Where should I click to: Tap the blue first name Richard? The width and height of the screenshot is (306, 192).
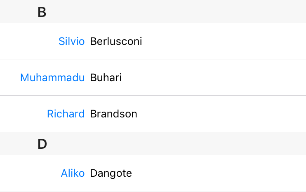(x=66, y=114)
